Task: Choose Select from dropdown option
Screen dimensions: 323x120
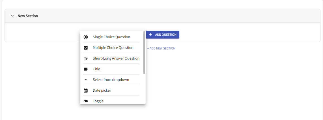Action: (x=111, y=80)
